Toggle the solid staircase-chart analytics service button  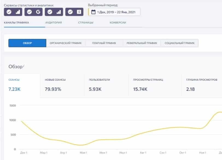pos(13,12)
